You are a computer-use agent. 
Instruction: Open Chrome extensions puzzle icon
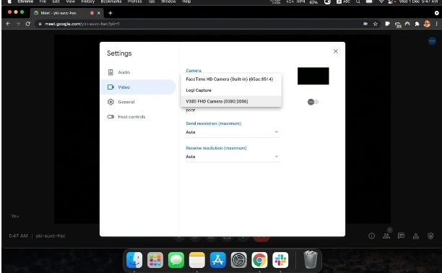coord(417,24)
